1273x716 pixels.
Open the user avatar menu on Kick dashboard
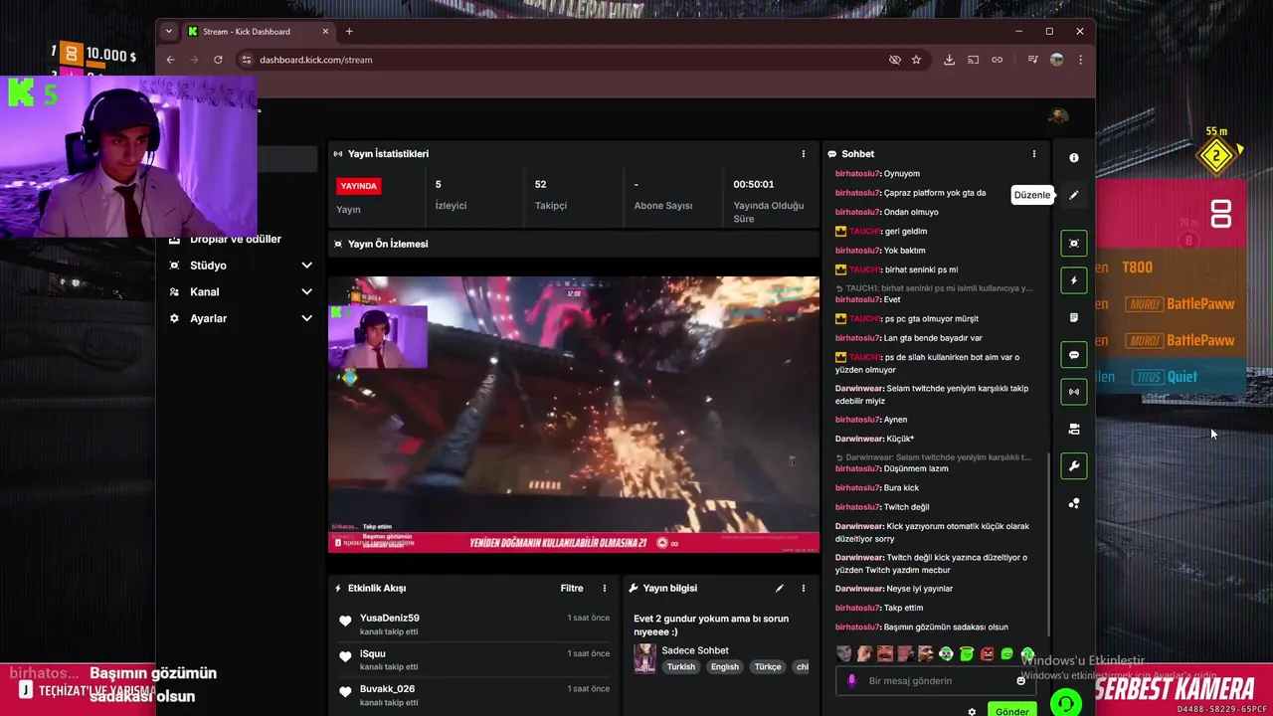tap(1058, 117)
